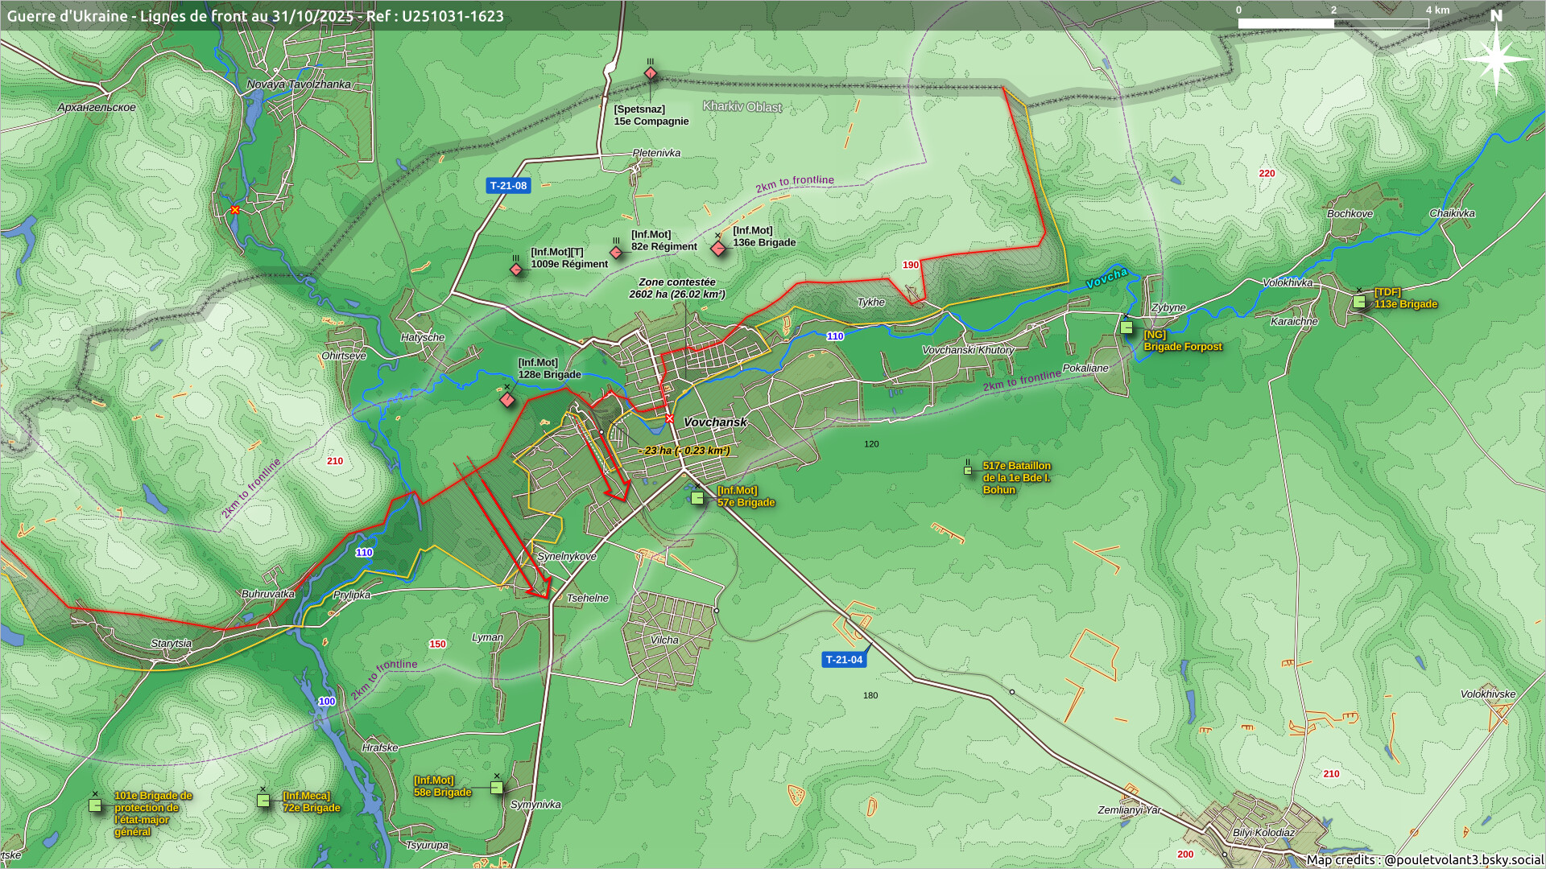Click the NG Brigade Forpost green marker
This screenshot has height=869, width=1546.
1126,327
